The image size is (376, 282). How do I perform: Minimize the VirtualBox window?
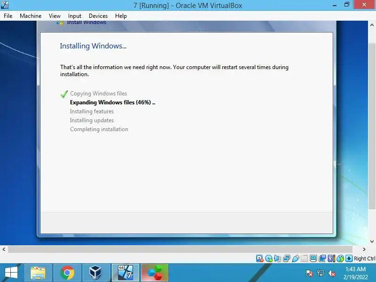335,5
